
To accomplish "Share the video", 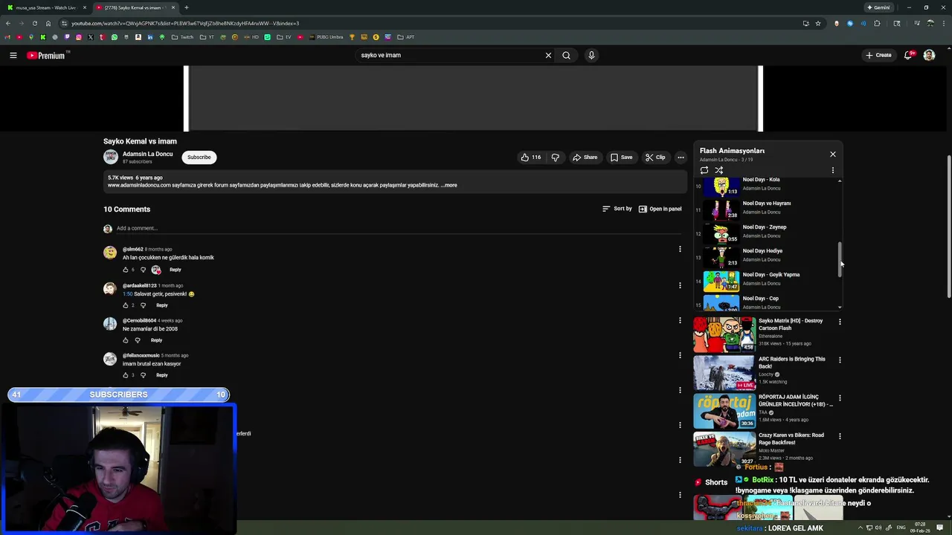I will point(585,158).
